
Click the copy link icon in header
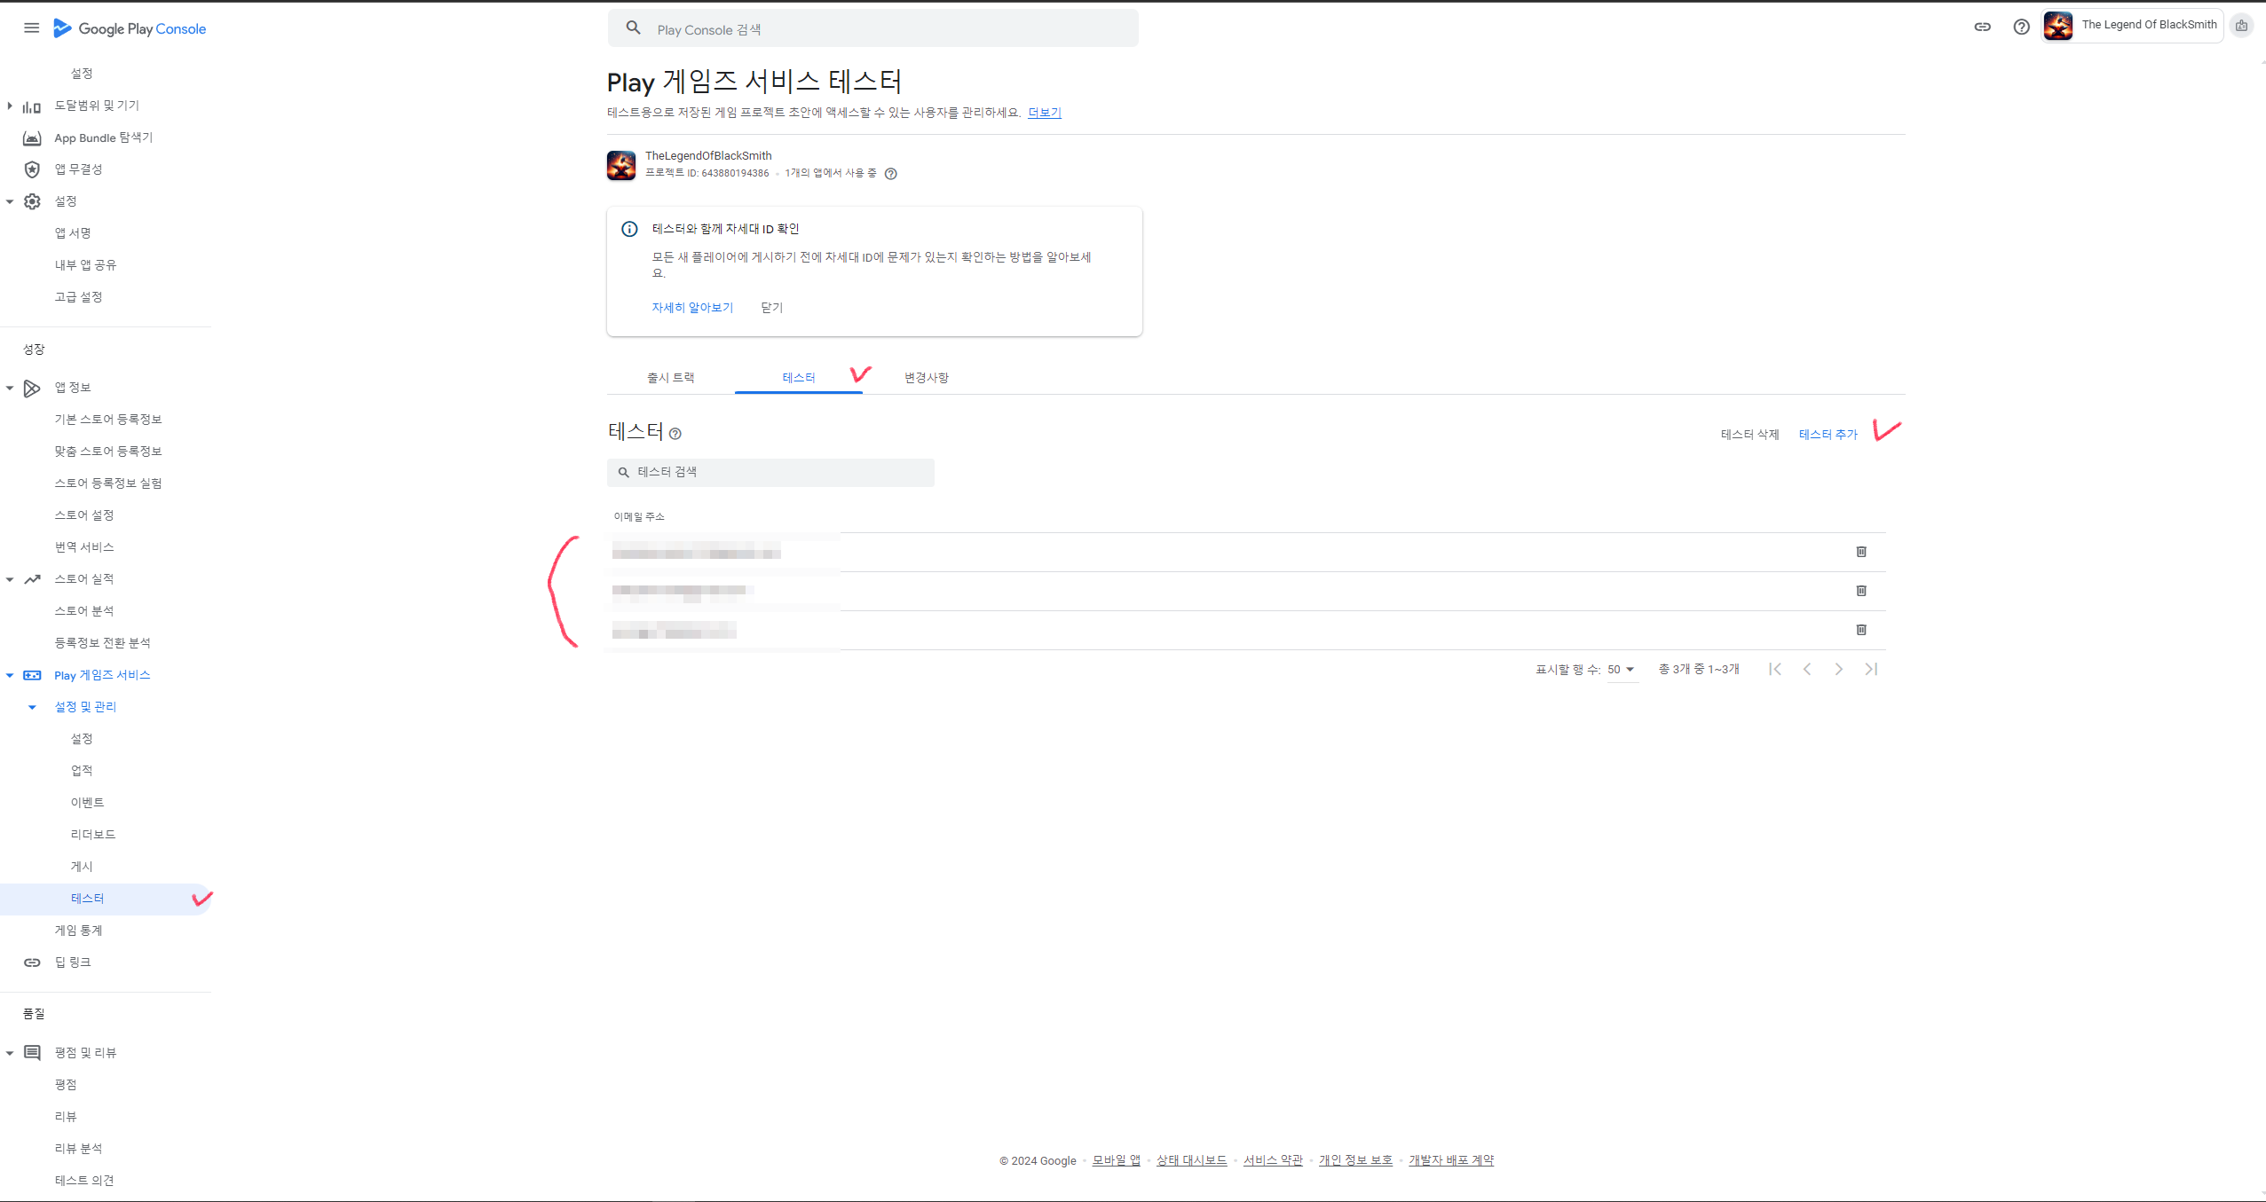click(1982, 27)
